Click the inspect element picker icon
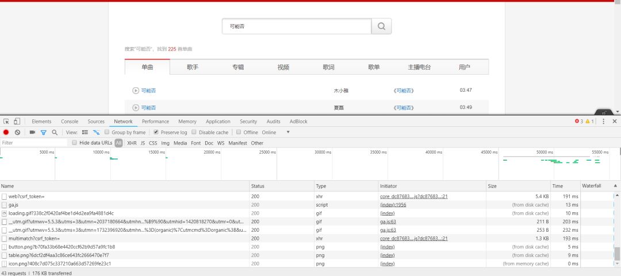The width and height of the screenshot is (621, 276). click(6, 122)
